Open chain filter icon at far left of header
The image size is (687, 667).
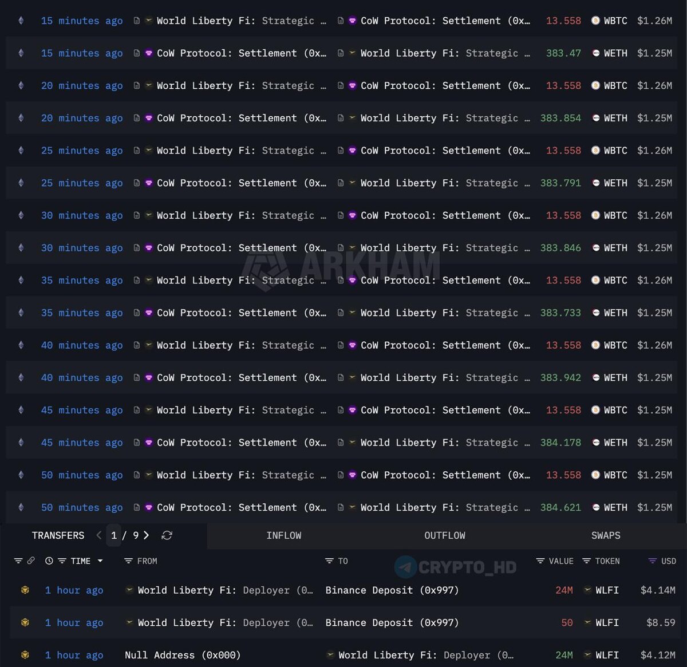18,561
